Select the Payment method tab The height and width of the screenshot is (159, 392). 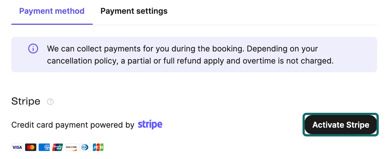pyautogui.click(x=52, y=11)
